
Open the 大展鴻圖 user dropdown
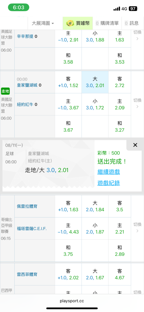(x=43, y=23)
